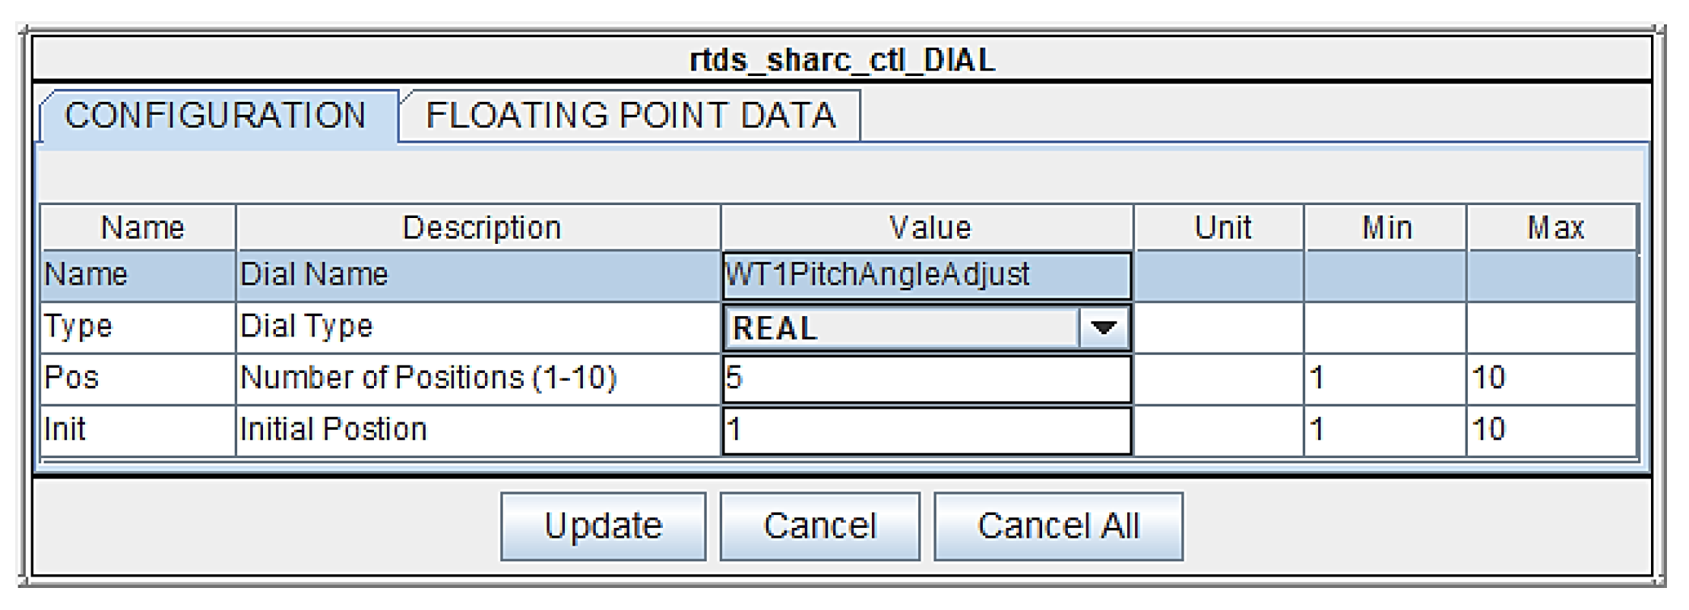
Task: Open the Dial Type dropdown arrow
Action: coord(1103,328)
